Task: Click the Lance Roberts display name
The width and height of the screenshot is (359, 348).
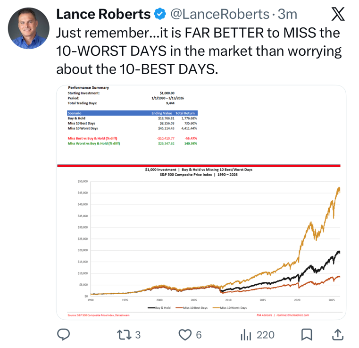Action: pos(103,15)
